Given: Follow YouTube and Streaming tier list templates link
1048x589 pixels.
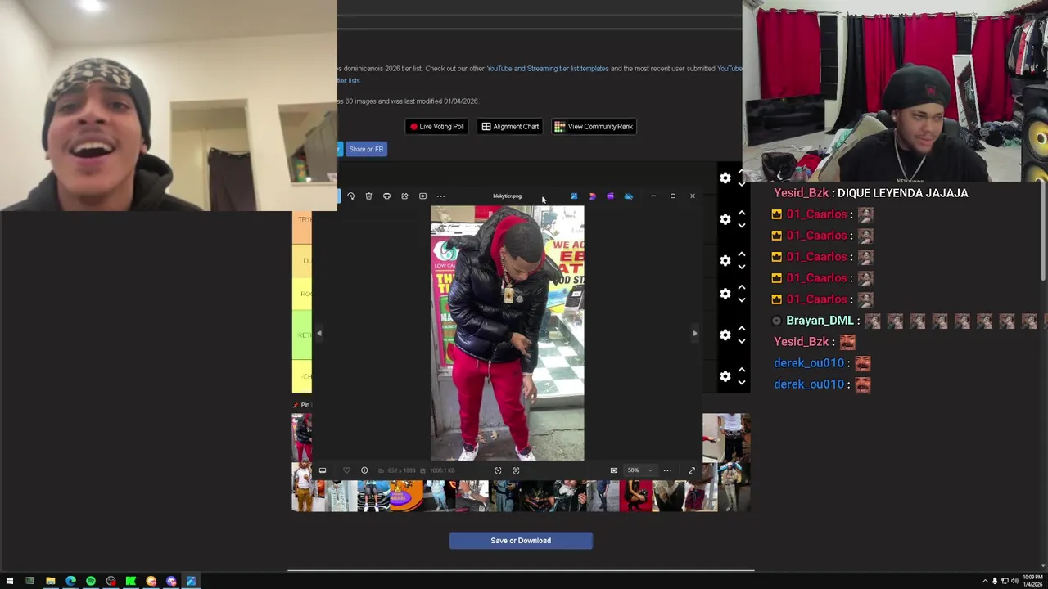Looking at the screenshot, I should [x=548, y=69].
